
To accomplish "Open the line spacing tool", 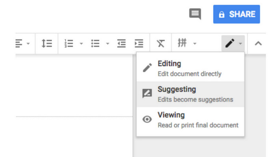I will 47,43.
